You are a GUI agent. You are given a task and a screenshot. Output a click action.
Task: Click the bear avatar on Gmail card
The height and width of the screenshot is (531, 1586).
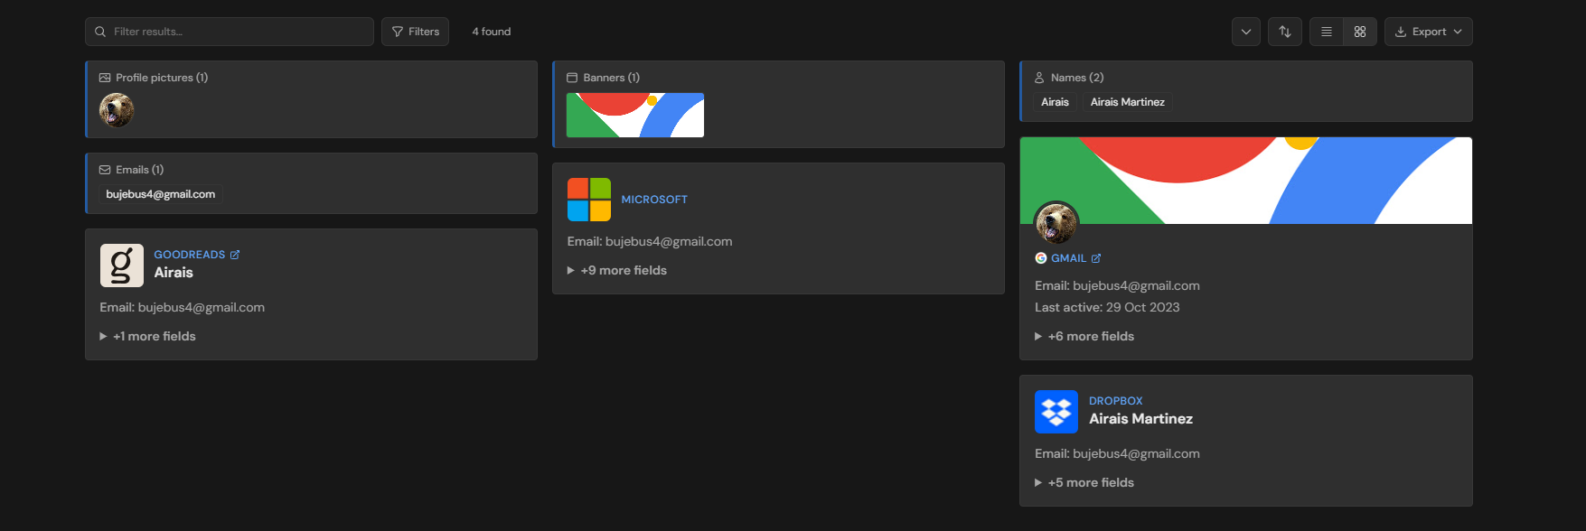point(1056,224)
